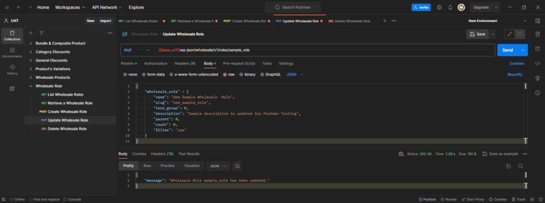Open the Delete Wholesale Role tab
545x203 pixels.
(x=349, y=21)
